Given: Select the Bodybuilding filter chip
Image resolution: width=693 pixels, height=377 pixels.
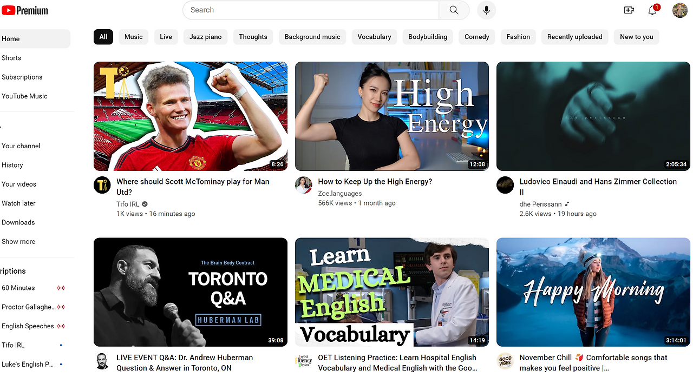Looking at the screenshot, I should click(428, 37).
